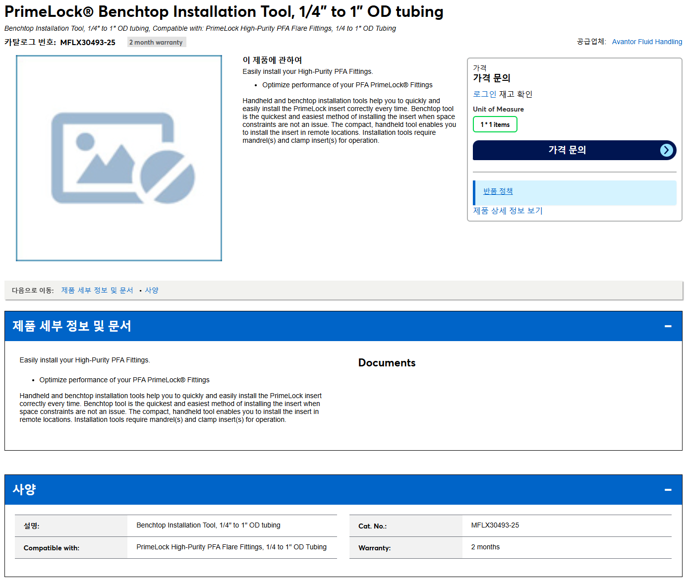Jump to 제품 세부 정보 및 문서 anchor
This screenshot has width=686, height=587.
tap(97, 291)
